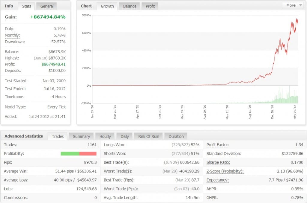Switch to the Stats tab
Viewport: 307px width, 203px height.
[x=26, y=6]
